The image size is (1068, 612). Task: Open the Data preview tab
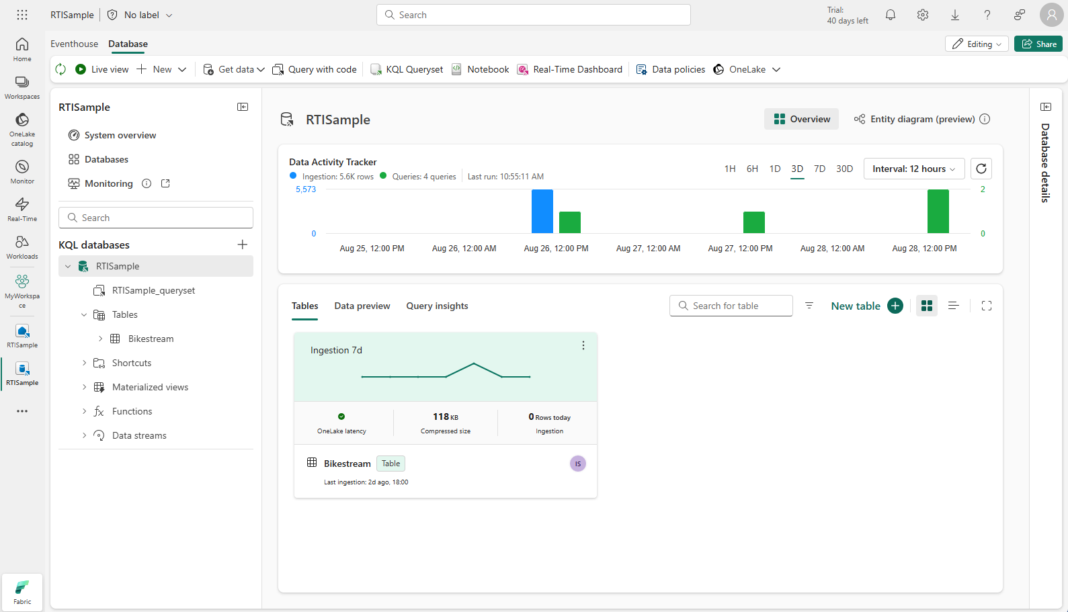click(x=362, y=306)
